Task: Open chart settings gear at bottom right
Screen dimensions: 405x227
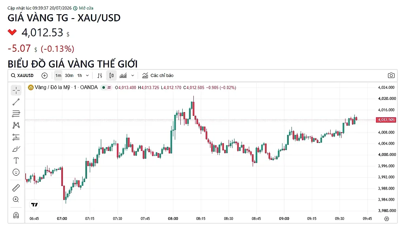Action: [x=386, y=219]
